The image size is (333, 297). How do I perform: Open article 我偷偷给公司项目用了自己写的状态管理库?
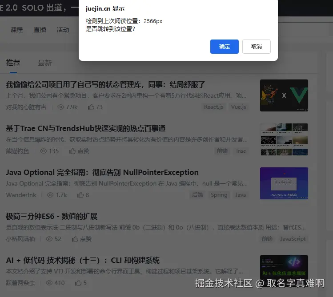[105, 84]
